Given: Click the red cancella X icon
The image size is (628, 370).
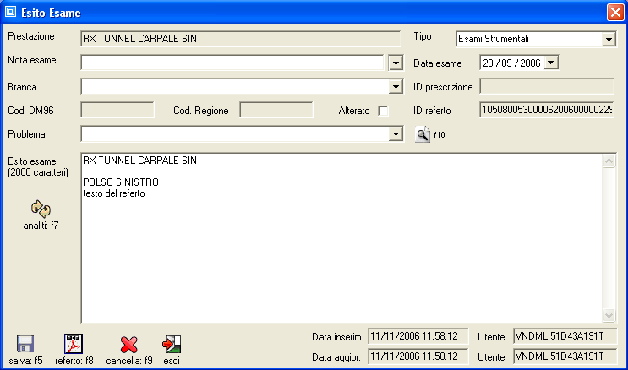Looking at the screenshot, I should tap(128, 344).
